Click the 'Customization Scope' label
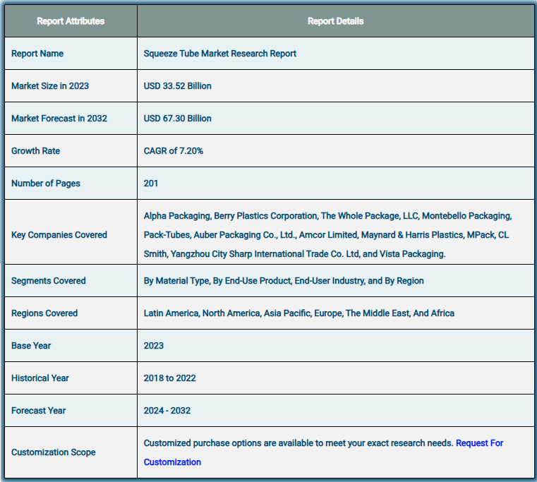Image resolution: width=537 pixels, height=482 pixels. tap(54, 452)
